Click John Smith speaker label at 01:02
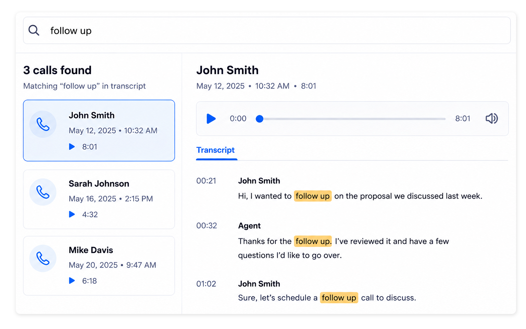526x329 pixels. point(259,284)
